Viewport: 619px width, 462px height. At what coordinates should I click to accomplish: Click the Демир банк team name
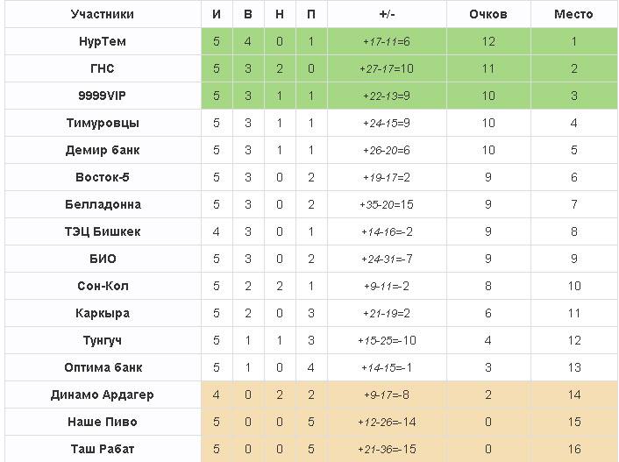103,150
